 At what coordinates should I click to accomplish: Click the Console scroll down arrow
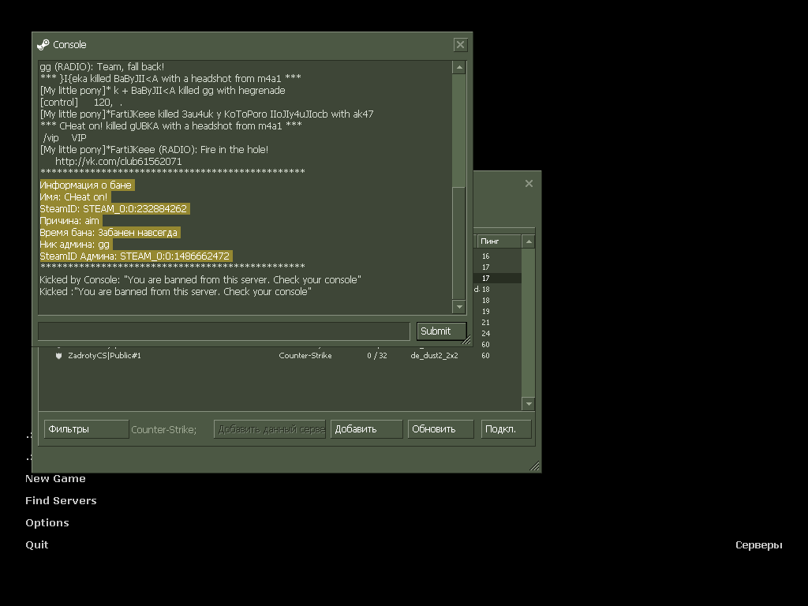(459, 307)
